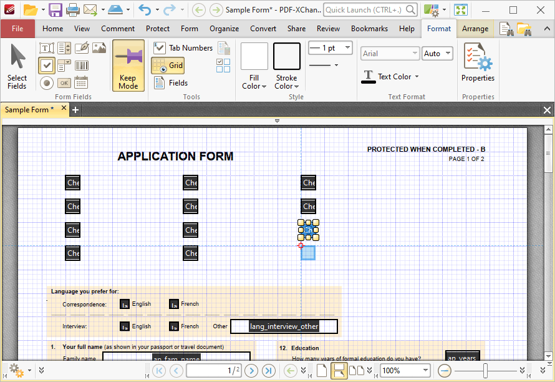Viewport: 555px width, 382px height.
Task: Click the checkbox grid icon in Tools
Action: 223,65
